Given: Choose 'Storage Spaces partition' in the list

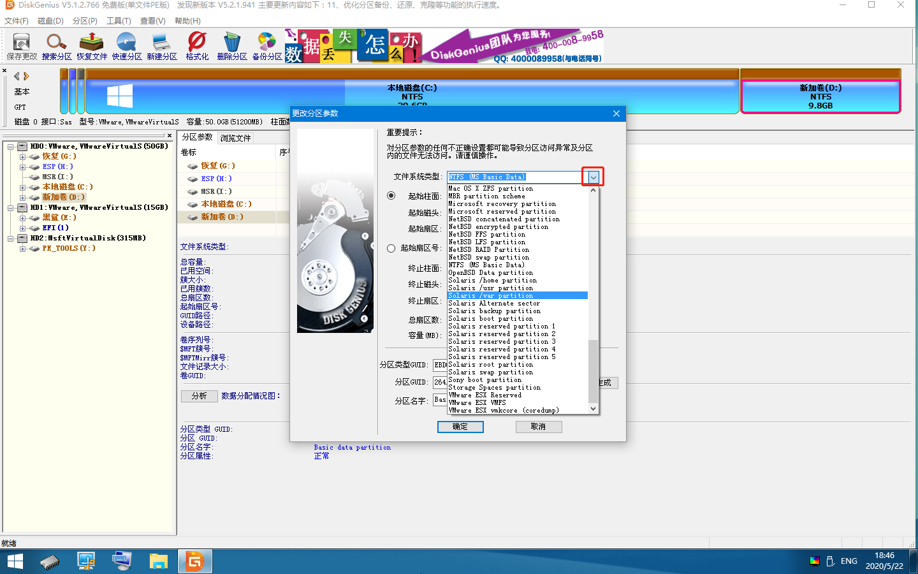Looking at the screenshot, I should (x=517, y=387).
